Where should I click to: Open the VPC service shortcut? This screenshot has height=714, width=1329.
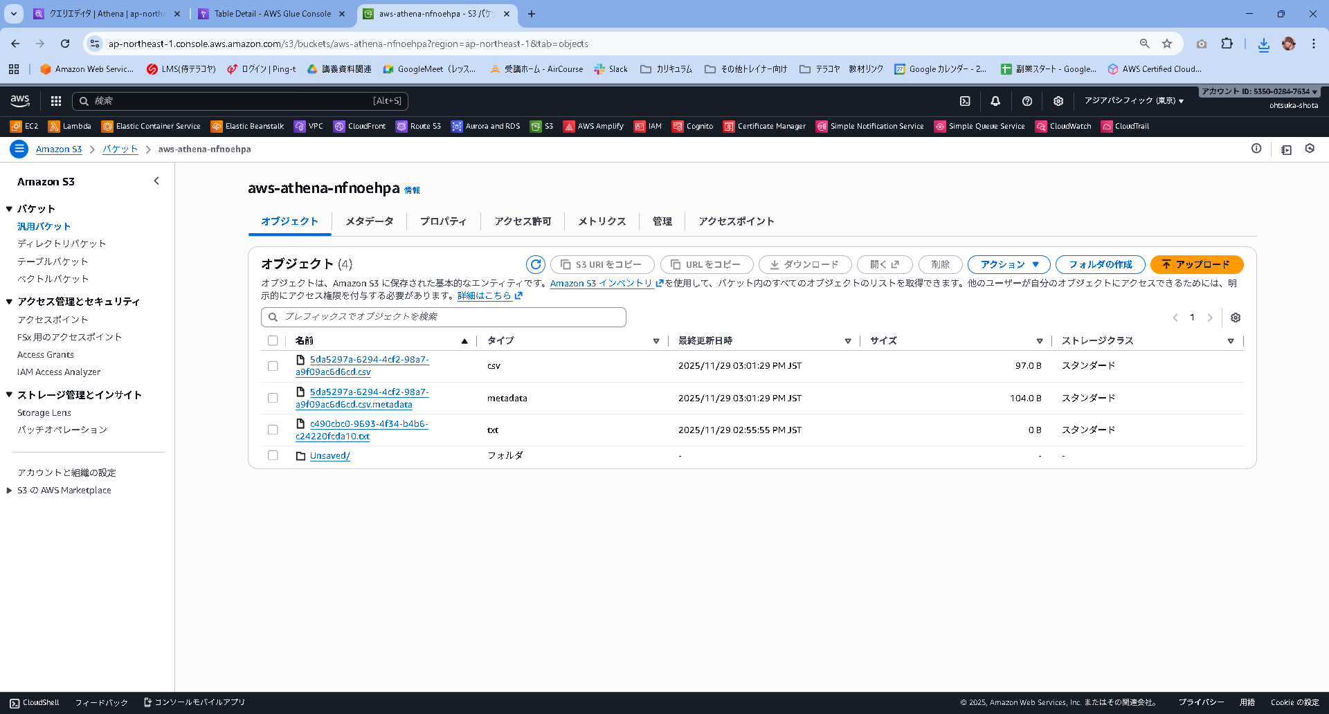point(309,126)
